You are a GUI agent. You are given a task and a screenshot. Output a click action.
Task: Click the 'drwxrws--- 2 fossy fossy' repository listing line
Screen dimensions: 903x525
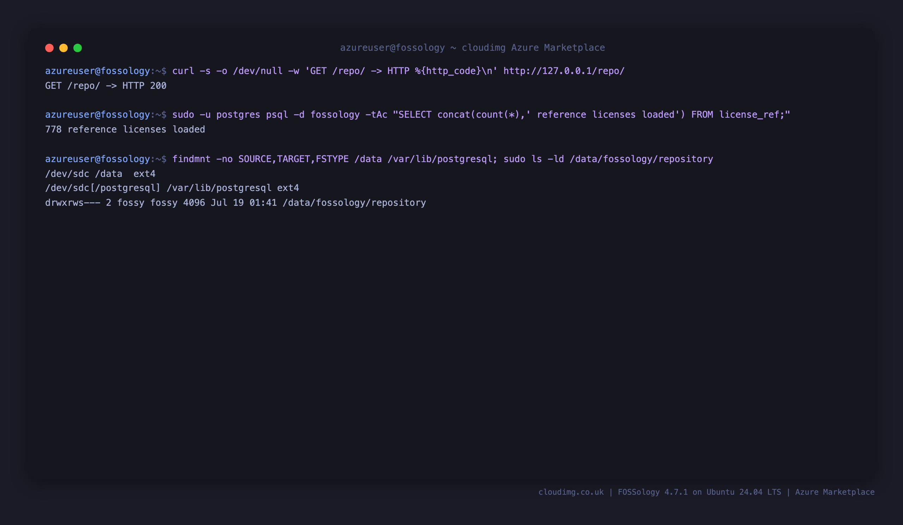[235, 203]
